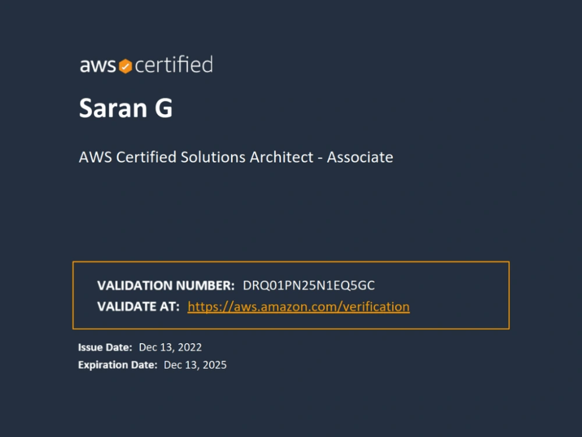Select the underlined verification URL text
This screenshot has width=582, height=437.
[x=298, y=306]
